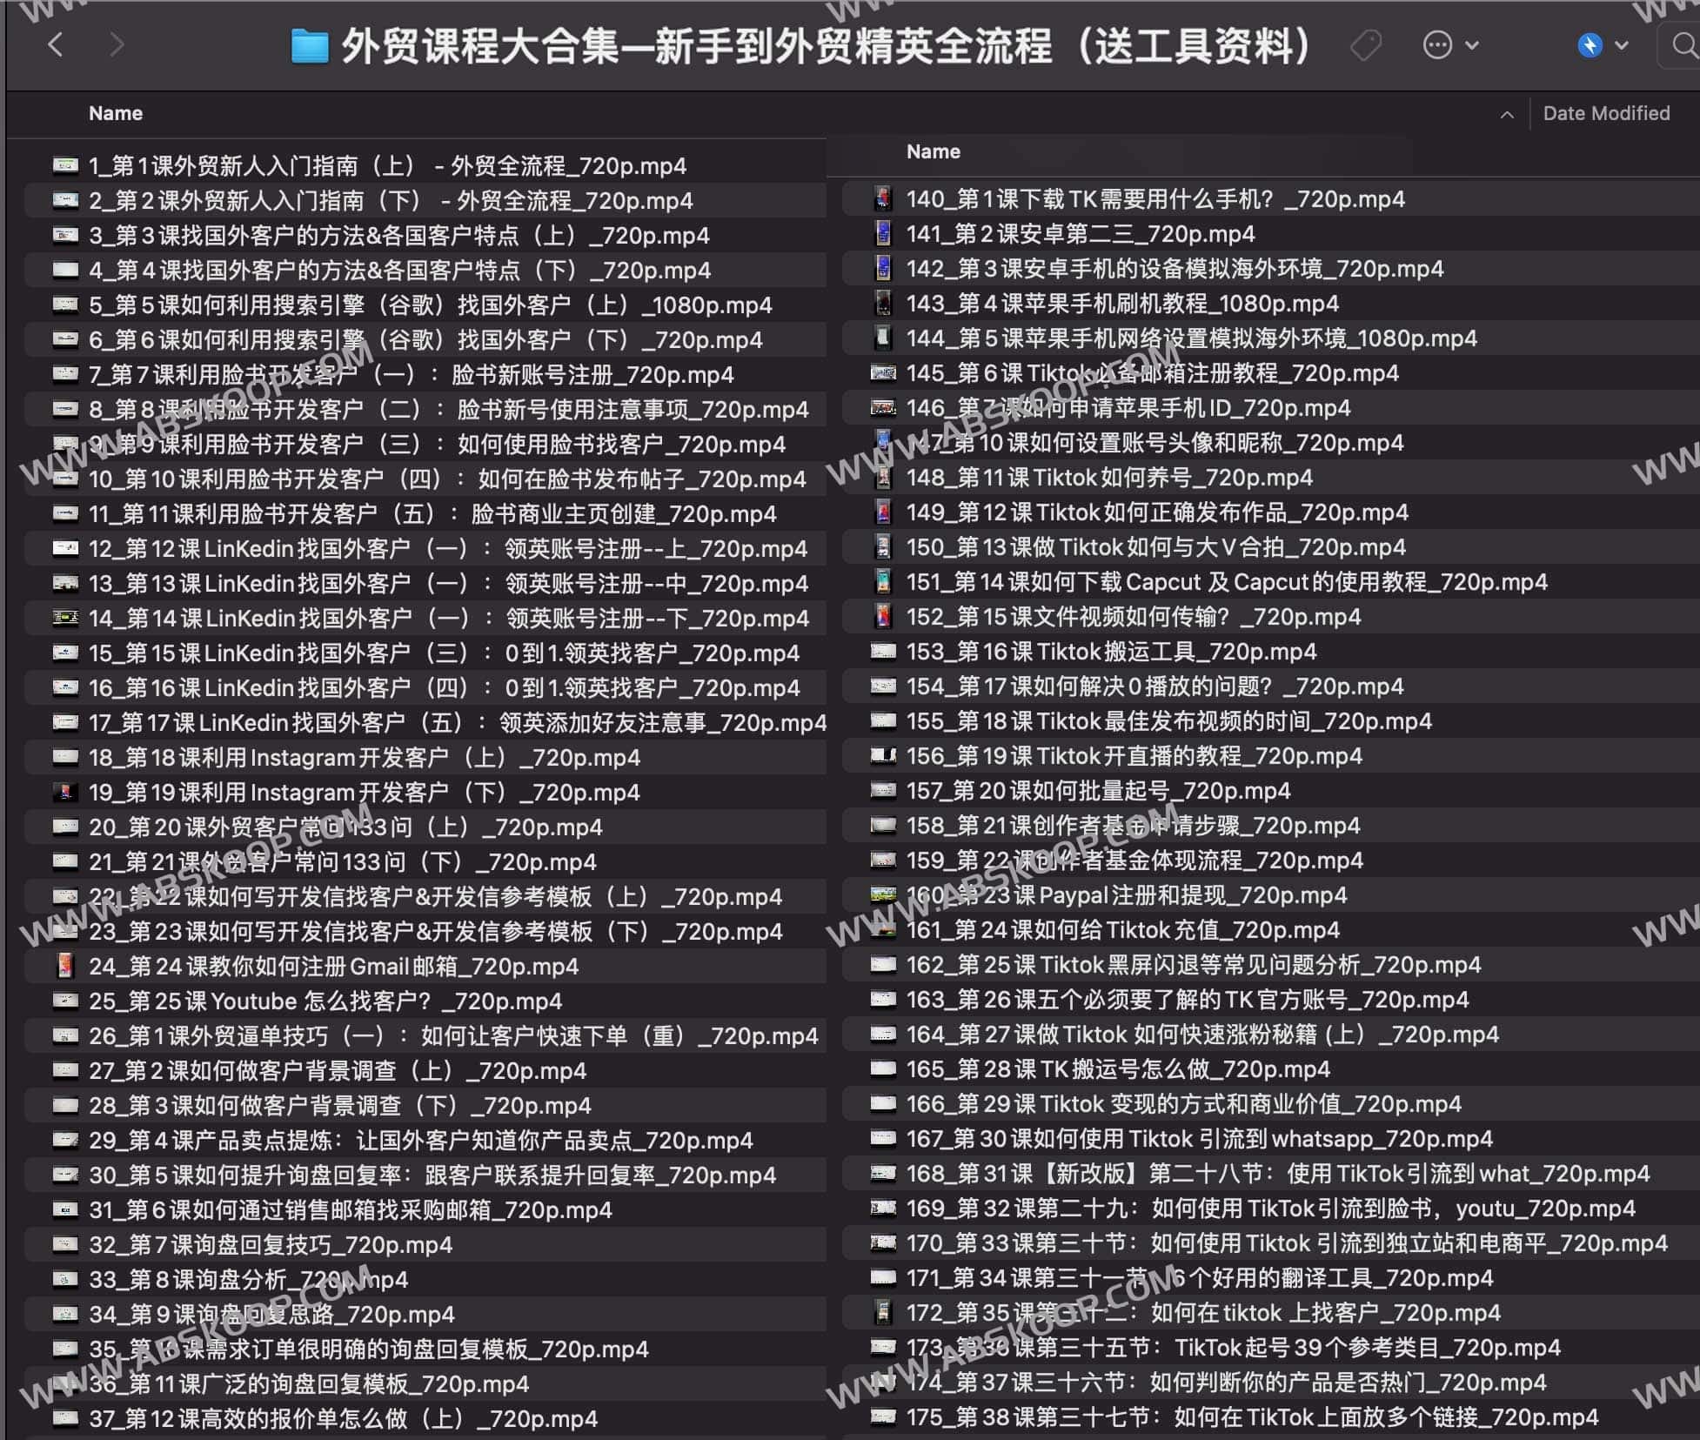Select the file 37_第12课高效的报价单怎么做
The height and width of the screenshot is (1440, 1700).
click(348, 1418)
